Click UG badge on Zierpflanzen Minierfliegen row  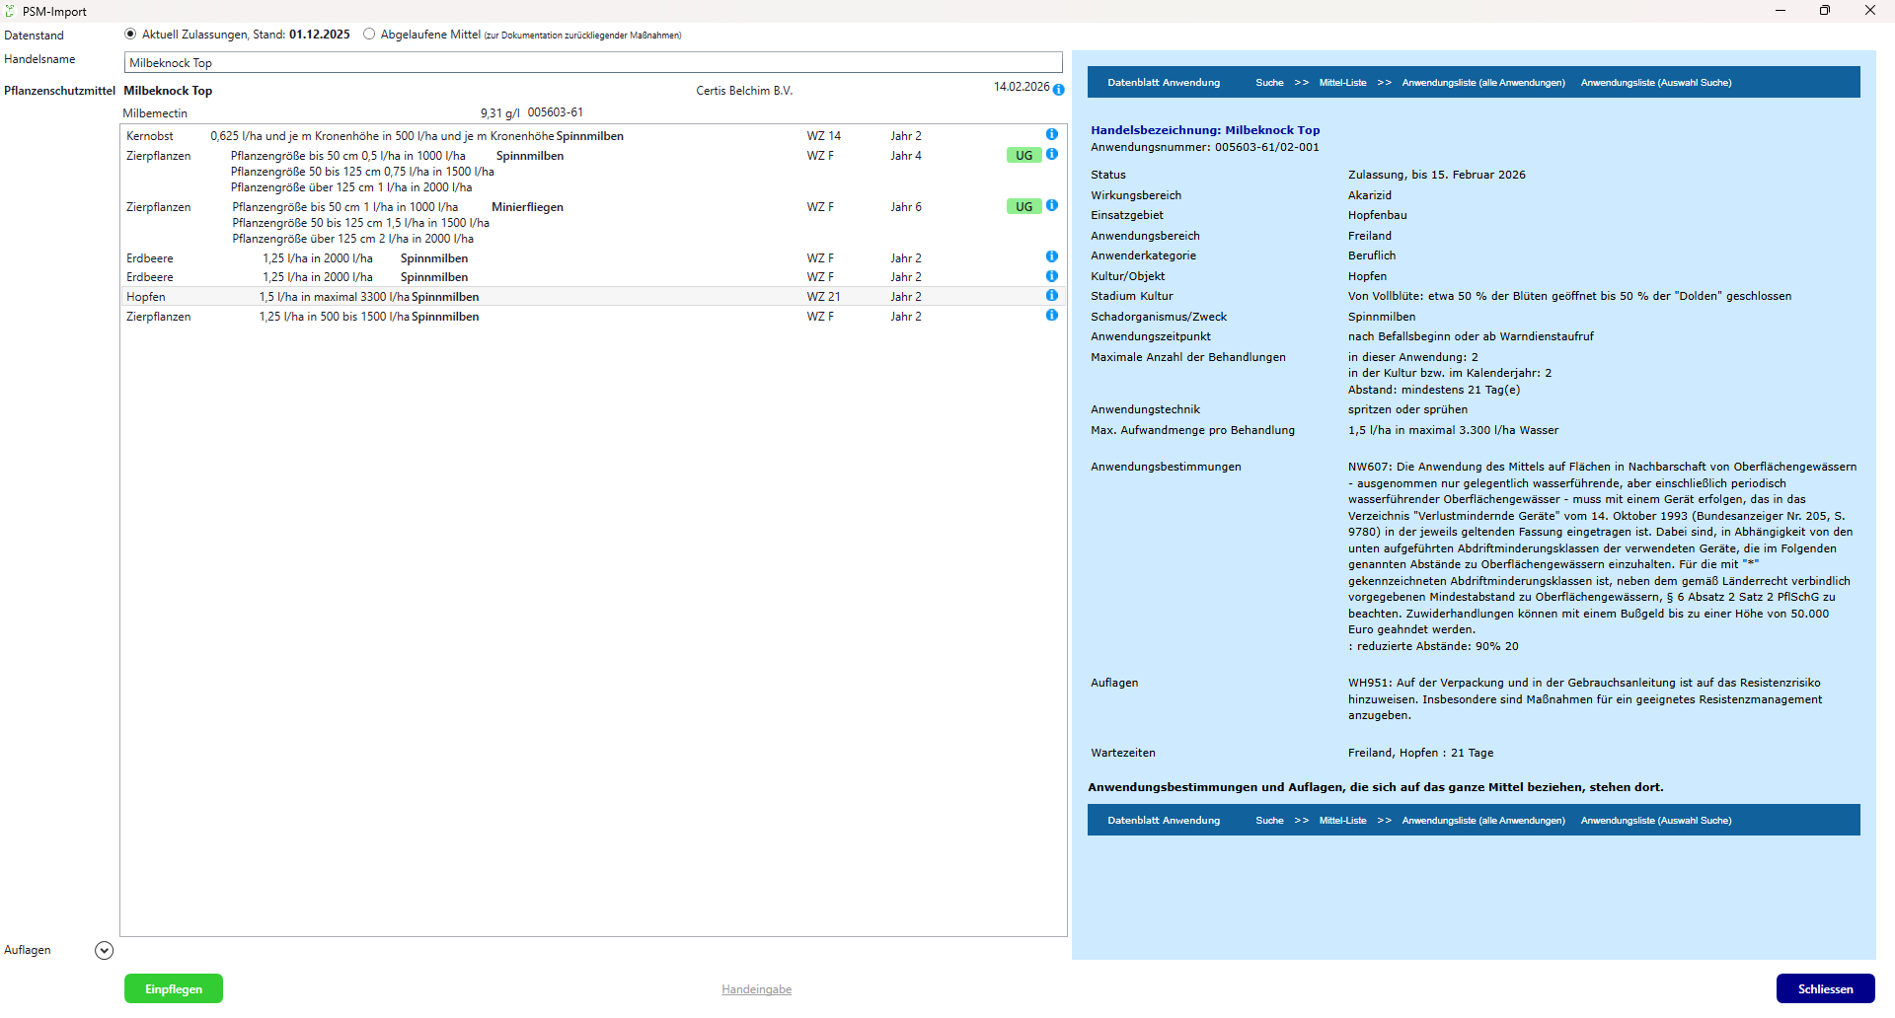tap(1023, 207)
